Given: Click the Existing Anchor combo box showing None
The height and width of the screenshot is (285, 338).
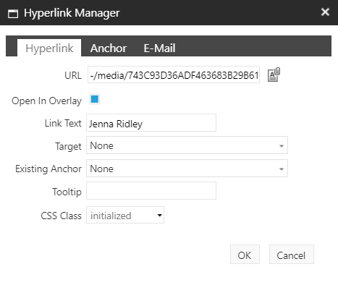Looking at the screenshot, I should click(x=187, y=169).
